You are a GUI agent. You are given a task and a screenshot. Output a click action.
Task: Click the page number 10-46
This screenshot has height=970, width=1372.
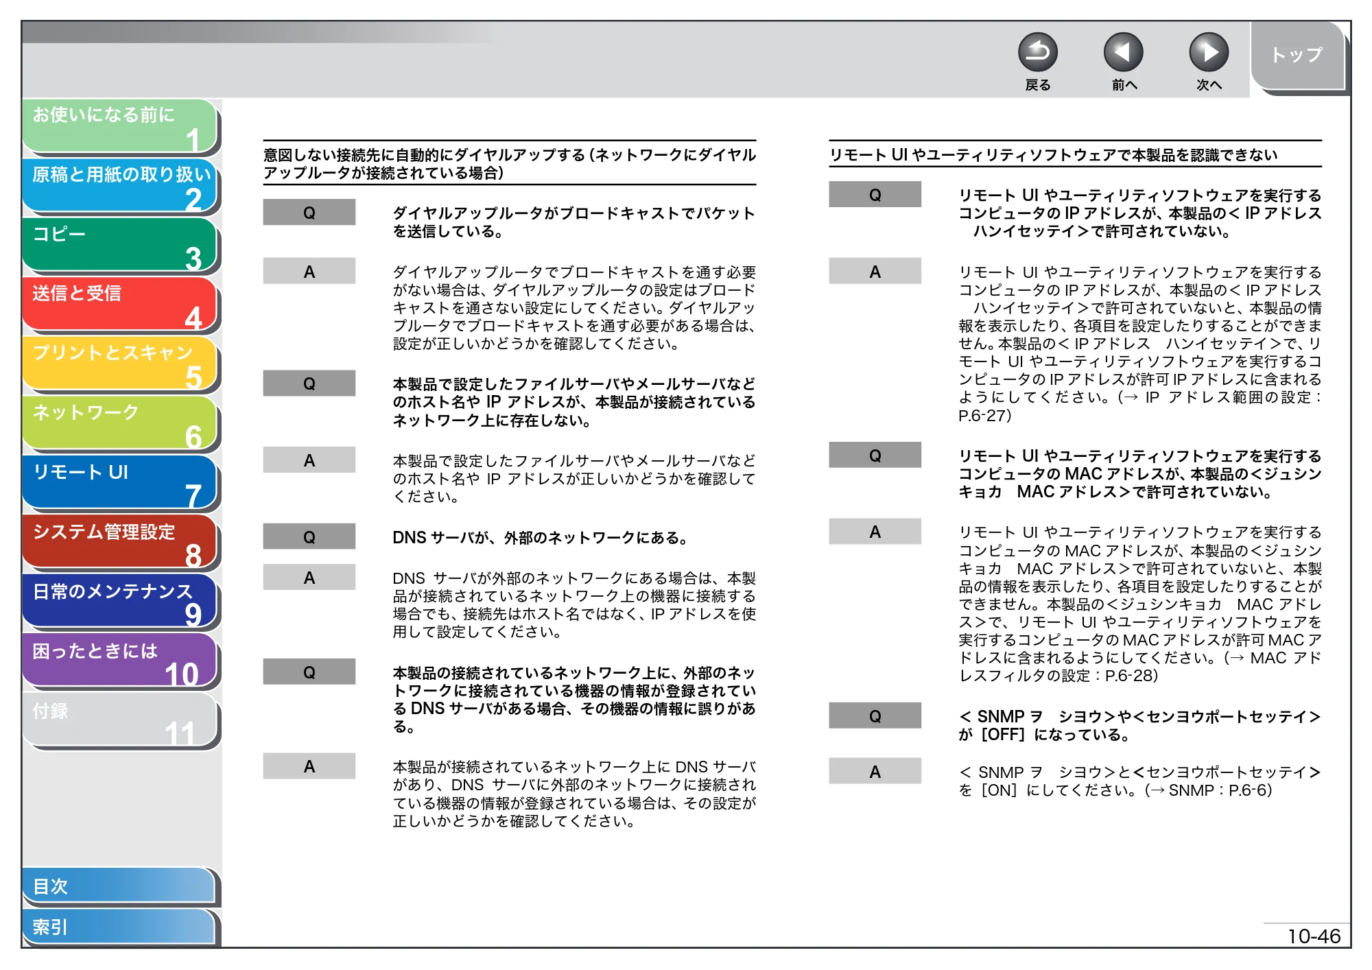point(1314,936)
